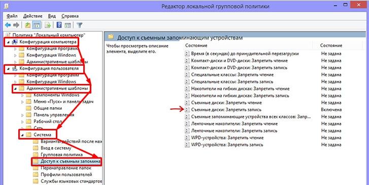Select Меню «Пуск» и панель задач
Screen dimensions: 369x185
[x=63, y=102]
